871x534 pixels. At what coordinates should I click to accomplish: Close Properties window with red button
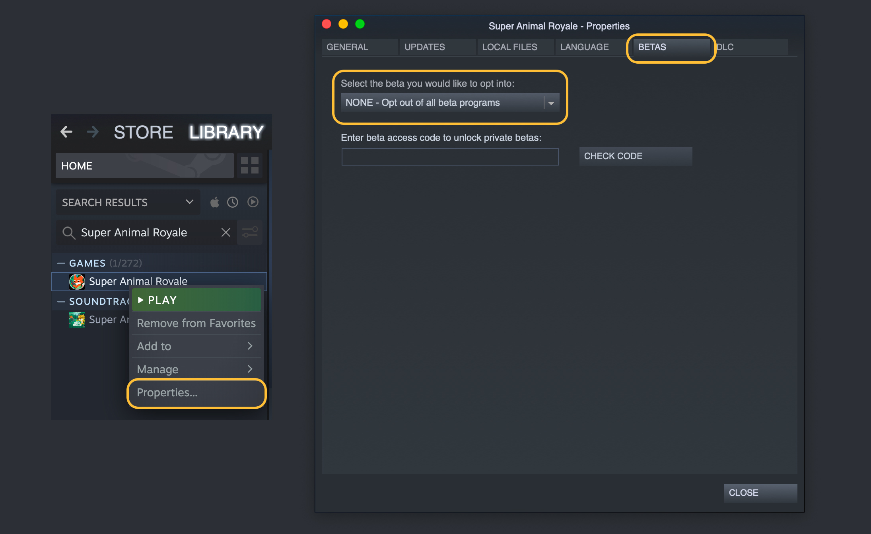point(327,24)
